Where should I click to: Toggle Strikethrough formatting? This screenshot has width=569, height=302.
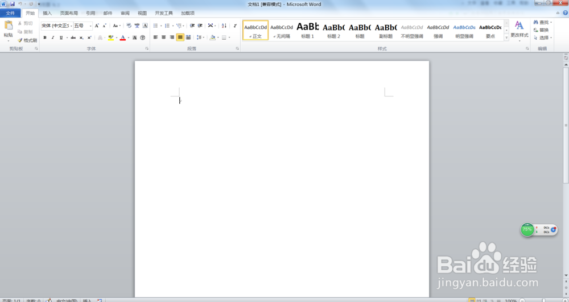pyautogui.click(x=73, y=37)
